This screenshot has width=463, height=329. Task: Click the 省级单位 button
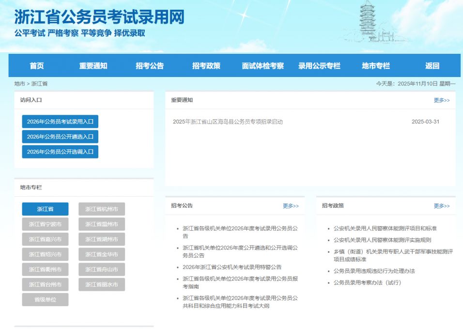coord(45,300)
